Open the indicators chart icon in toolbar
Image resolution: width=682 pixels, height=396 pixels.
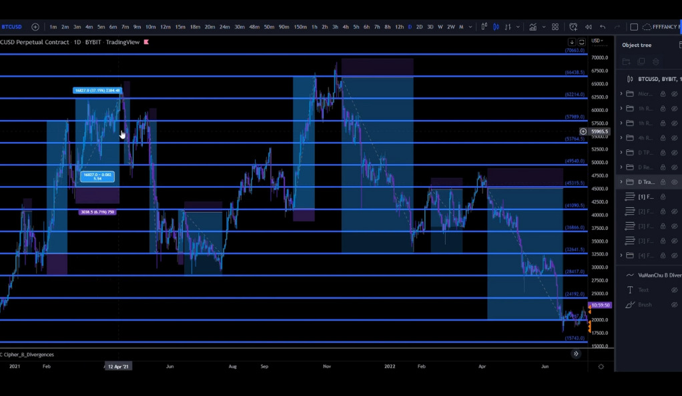533,27
